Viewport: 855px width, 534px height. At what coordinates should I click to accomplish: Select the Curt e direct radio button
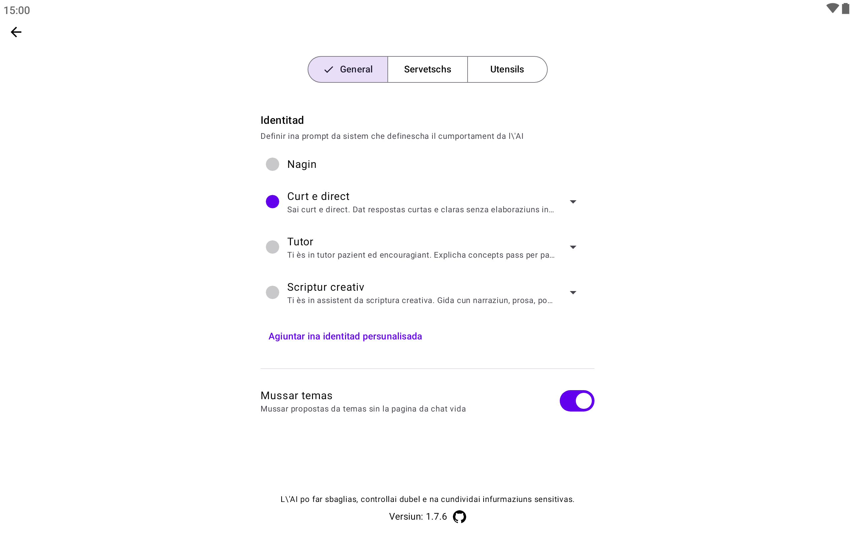click(x=273, y=202)
